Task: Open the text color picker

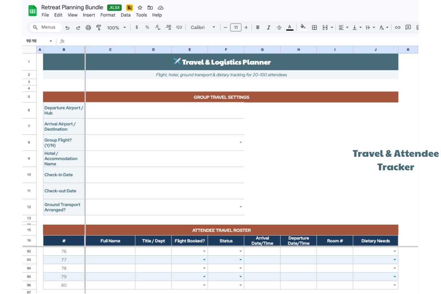Action: coord(290,27)
